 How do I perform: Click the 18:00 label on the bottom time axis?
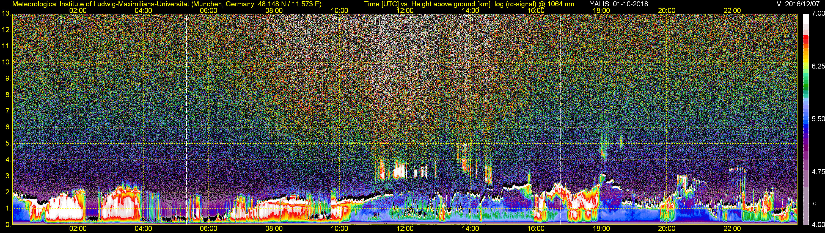[x=601, y=229]
